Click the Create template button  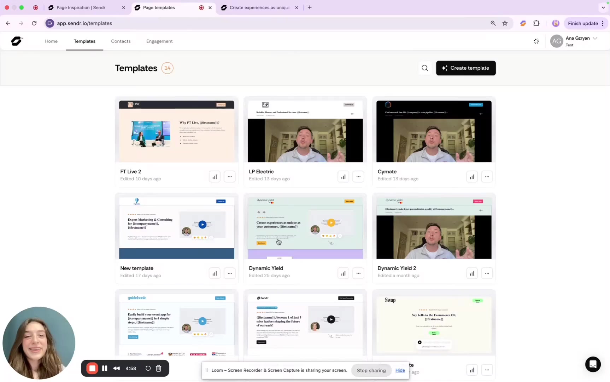coord(465,68)
